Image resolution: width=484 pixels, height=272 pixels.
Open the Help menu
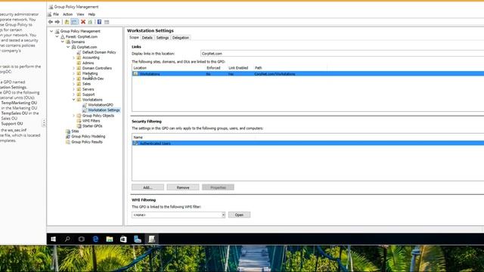tap(92, 14)
